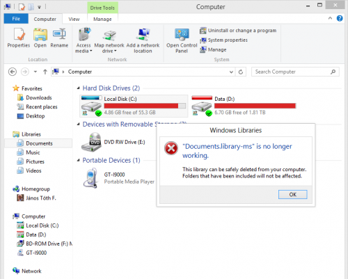Collapse the Portable Devices group
This screenshot has height=279, width=348.
pyautogui.click(x=79, y=160)
